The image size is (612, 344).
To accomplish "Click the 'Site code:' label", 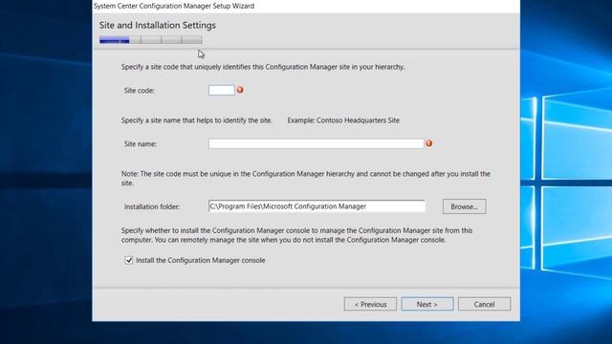I will point(140,91).
